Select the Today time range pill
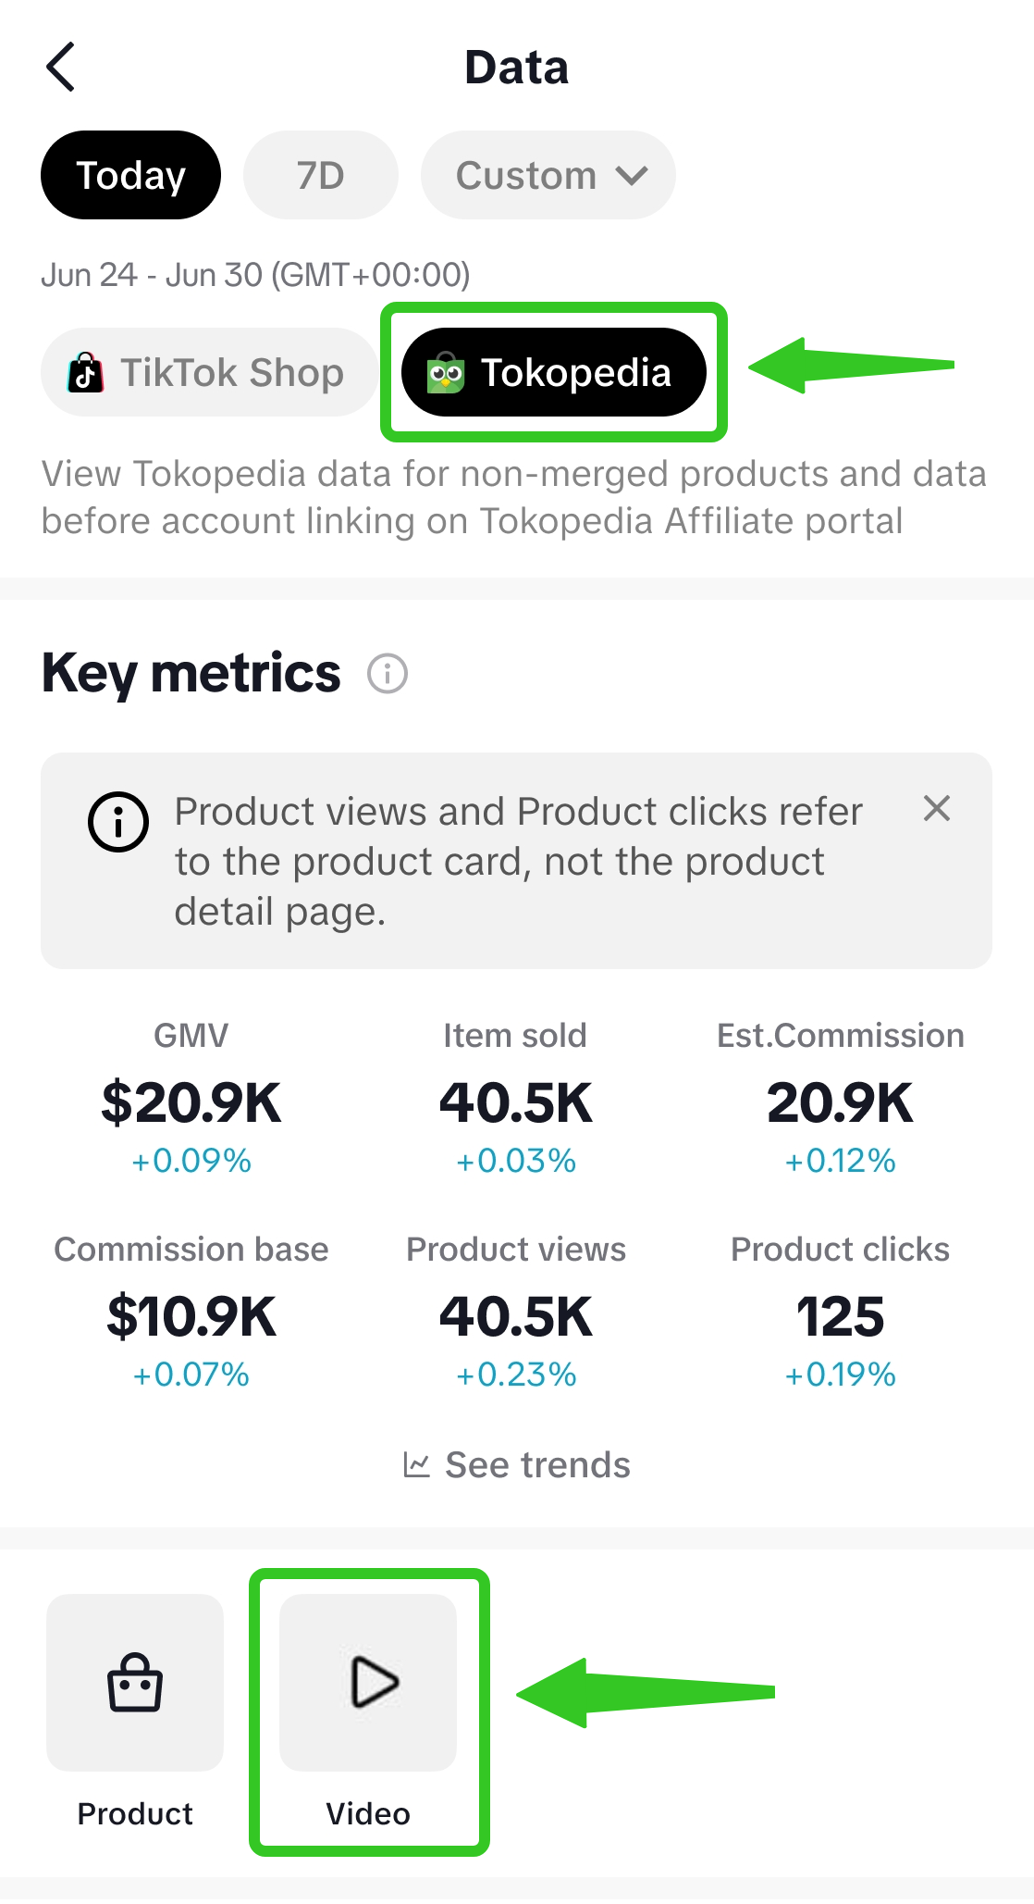The width and height of the screenshot is (1034, 1904). click(130, 175)
